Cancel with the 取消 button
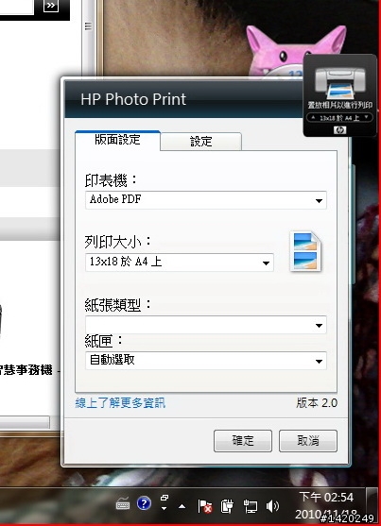This screenshot has width=381, height=526. tap(308, 441)
